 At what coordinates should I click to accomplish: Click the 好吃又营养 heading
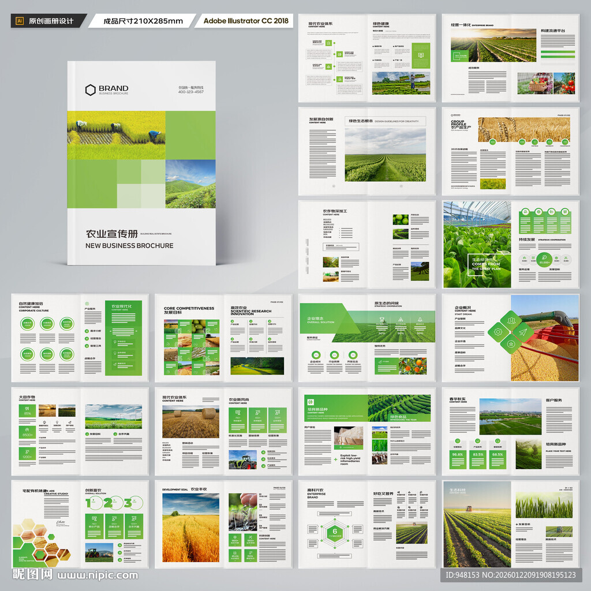383,493
